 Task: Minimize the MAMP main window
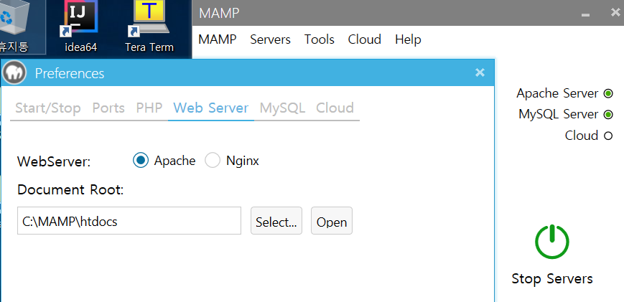click(585, 14)
